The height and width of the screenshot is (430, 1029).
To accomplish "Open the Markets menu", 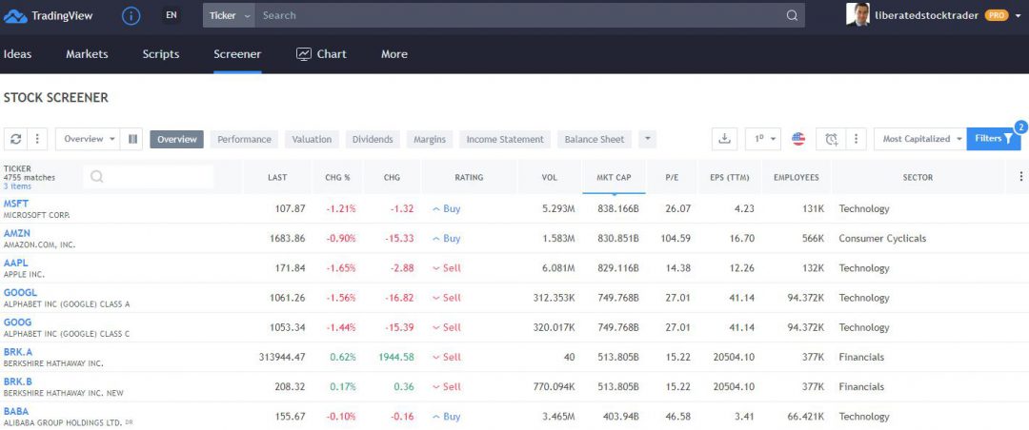I will tap(87, 54).
